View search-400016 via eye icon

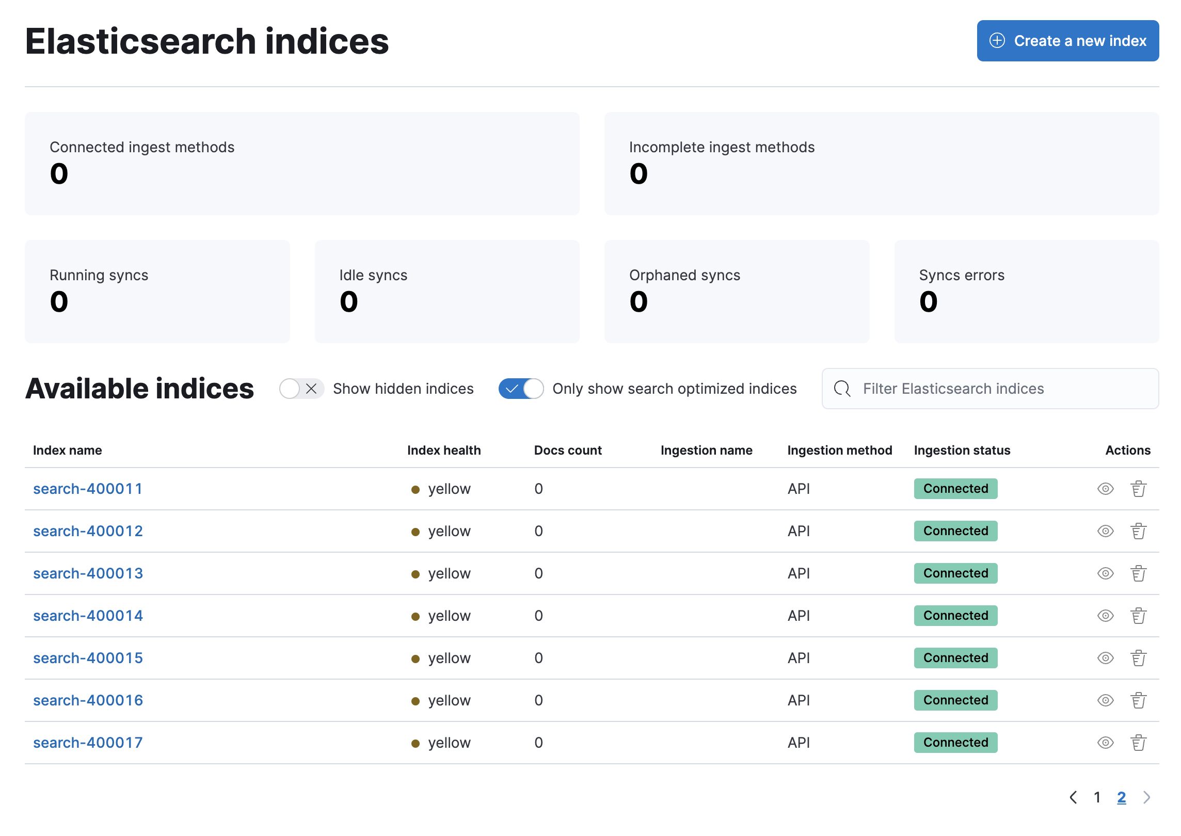click(x=1105, y=700)
